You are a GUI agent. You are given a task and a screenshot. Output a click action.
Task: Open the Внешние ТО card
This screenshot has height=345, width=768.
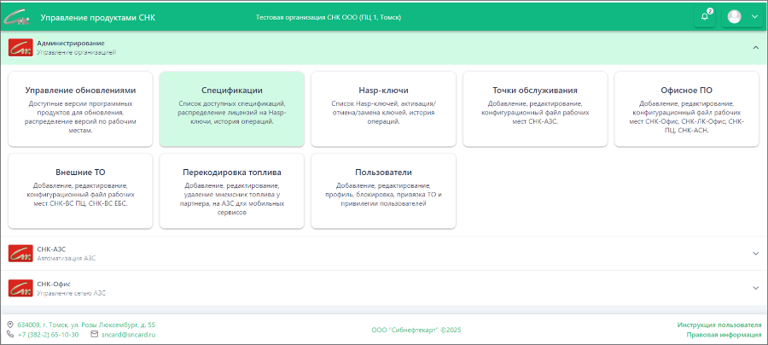click(x=80, y=191)
